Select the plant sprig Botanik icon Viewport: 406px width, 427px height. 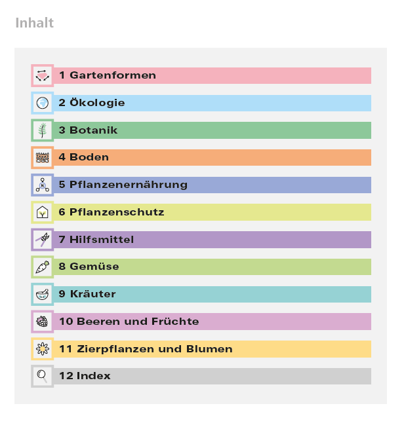pos(42,130)
